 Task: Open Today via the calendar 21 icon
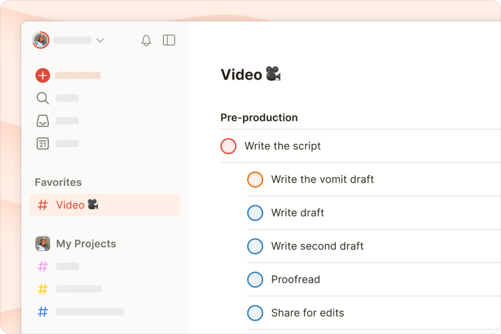(43, 144)
